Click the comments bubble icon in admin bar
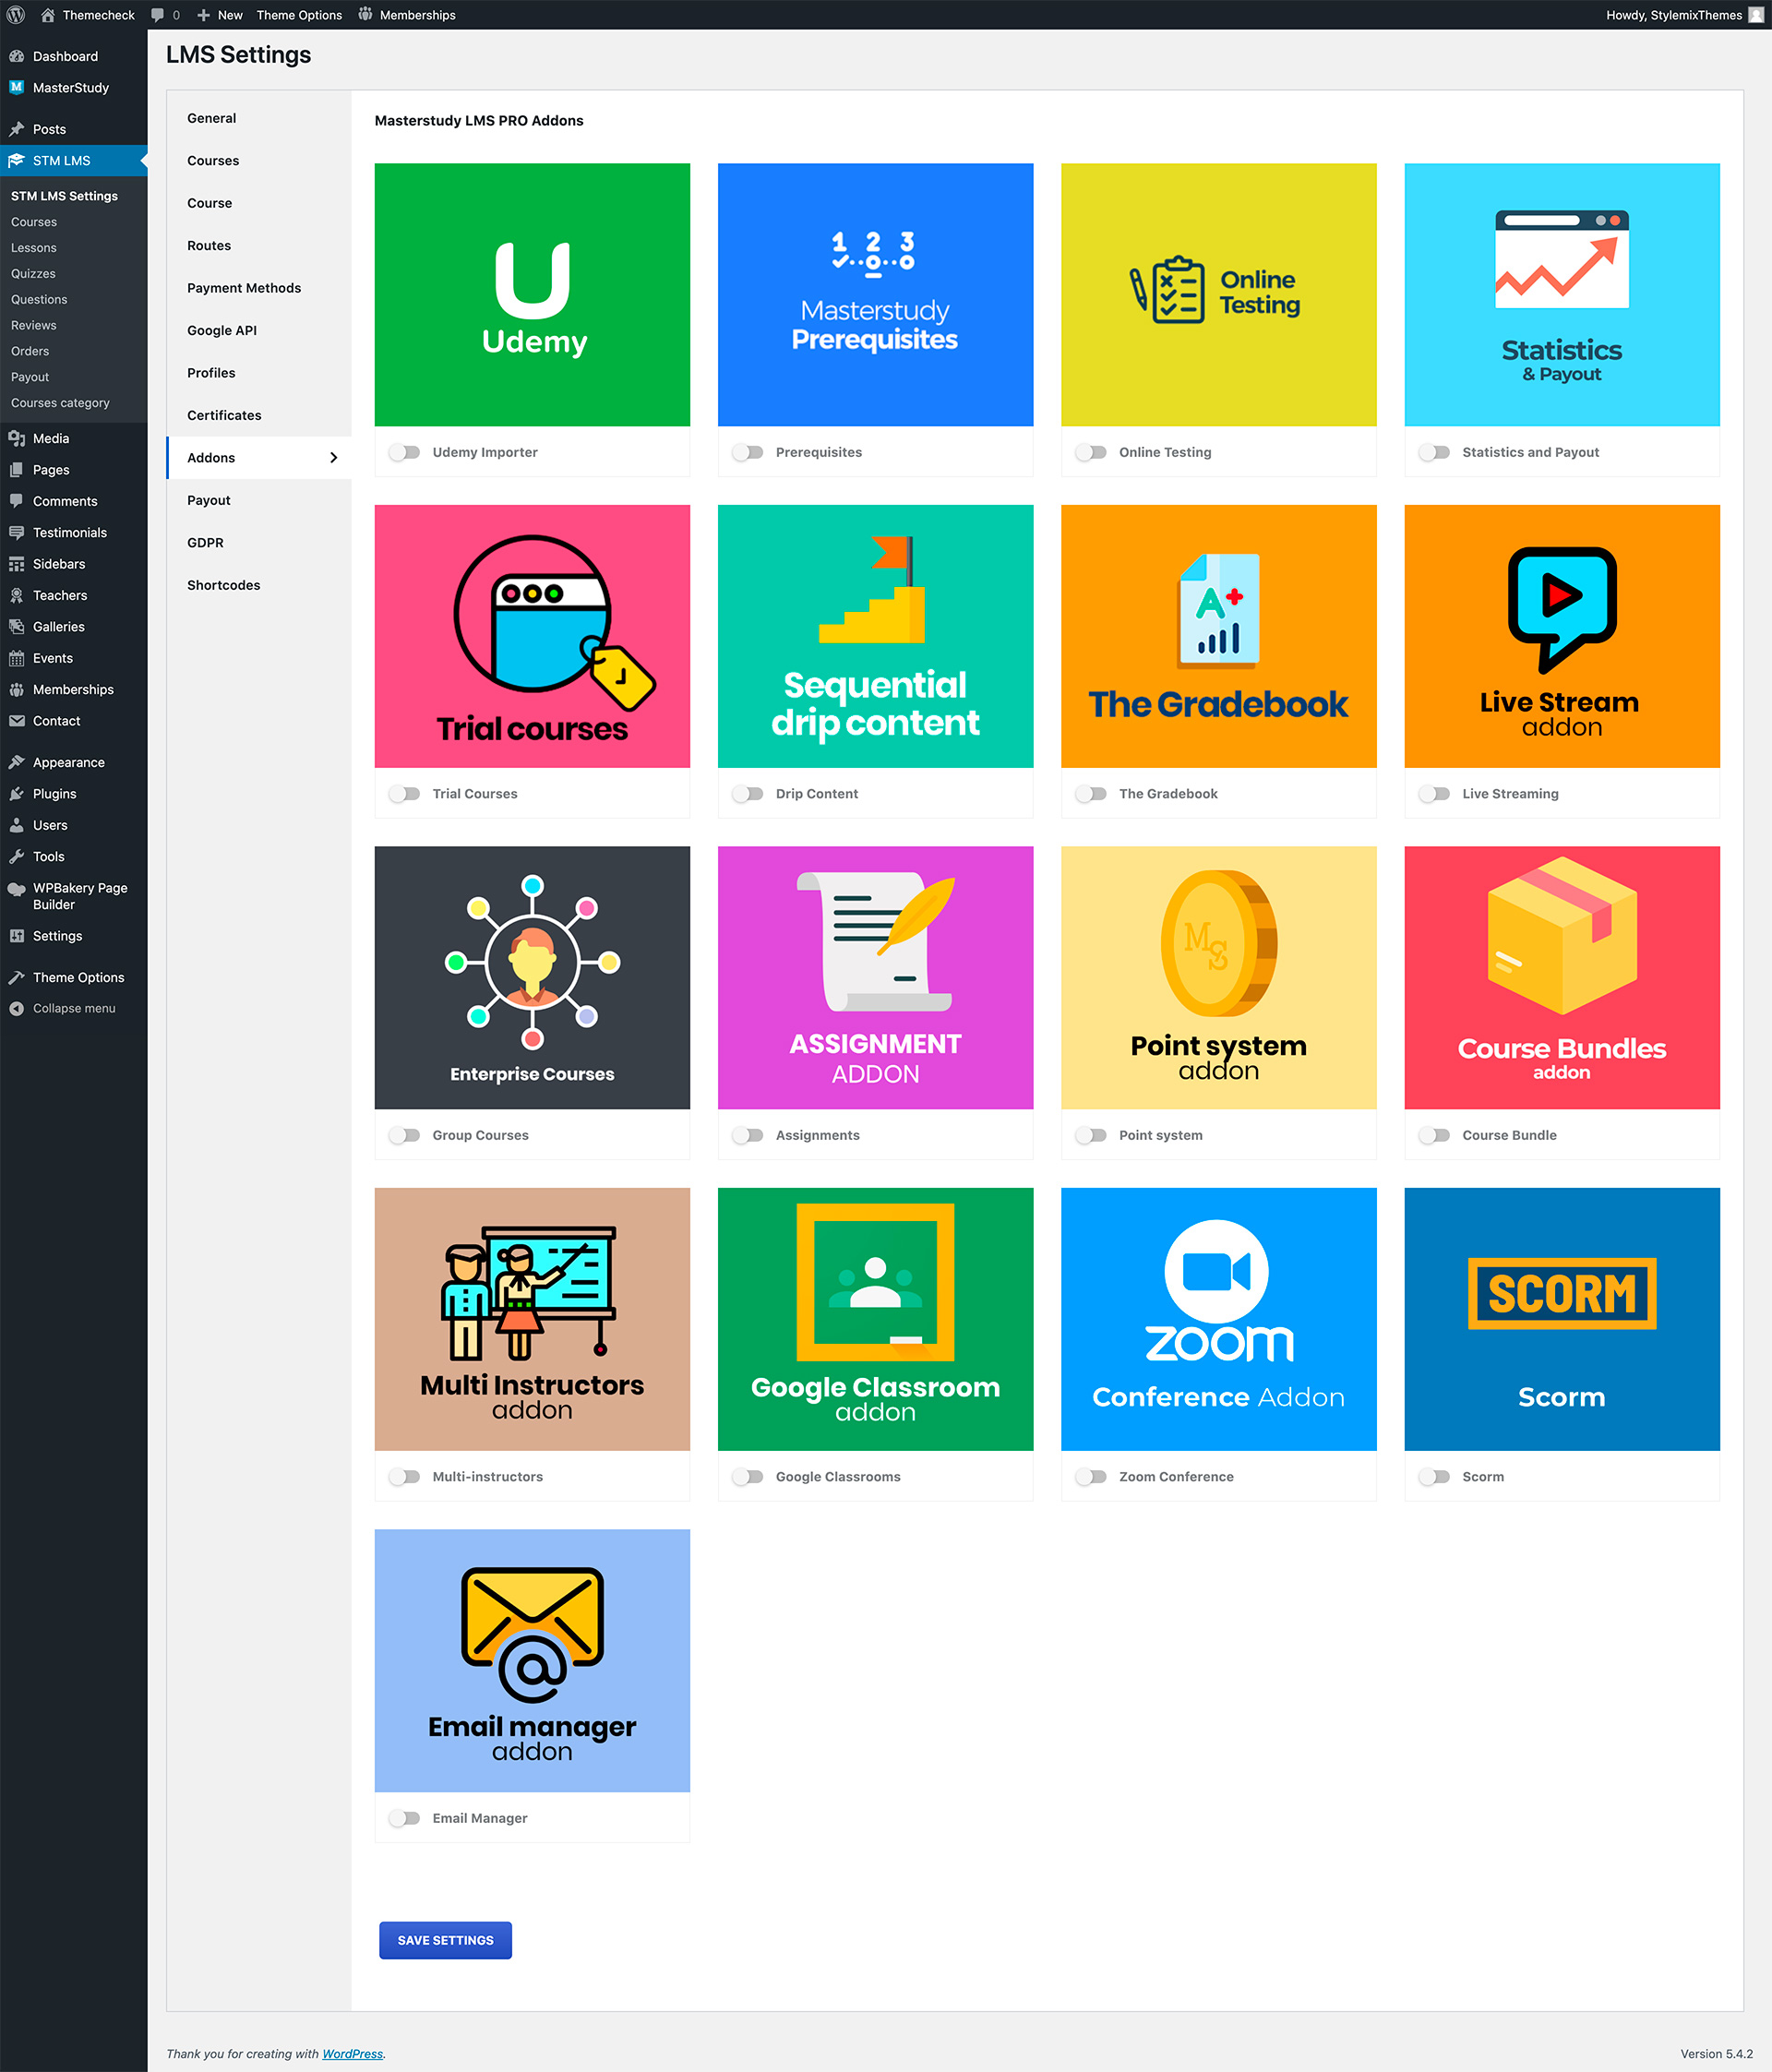The width and height of the screenshot is (1772, 2072). (158, 15)
